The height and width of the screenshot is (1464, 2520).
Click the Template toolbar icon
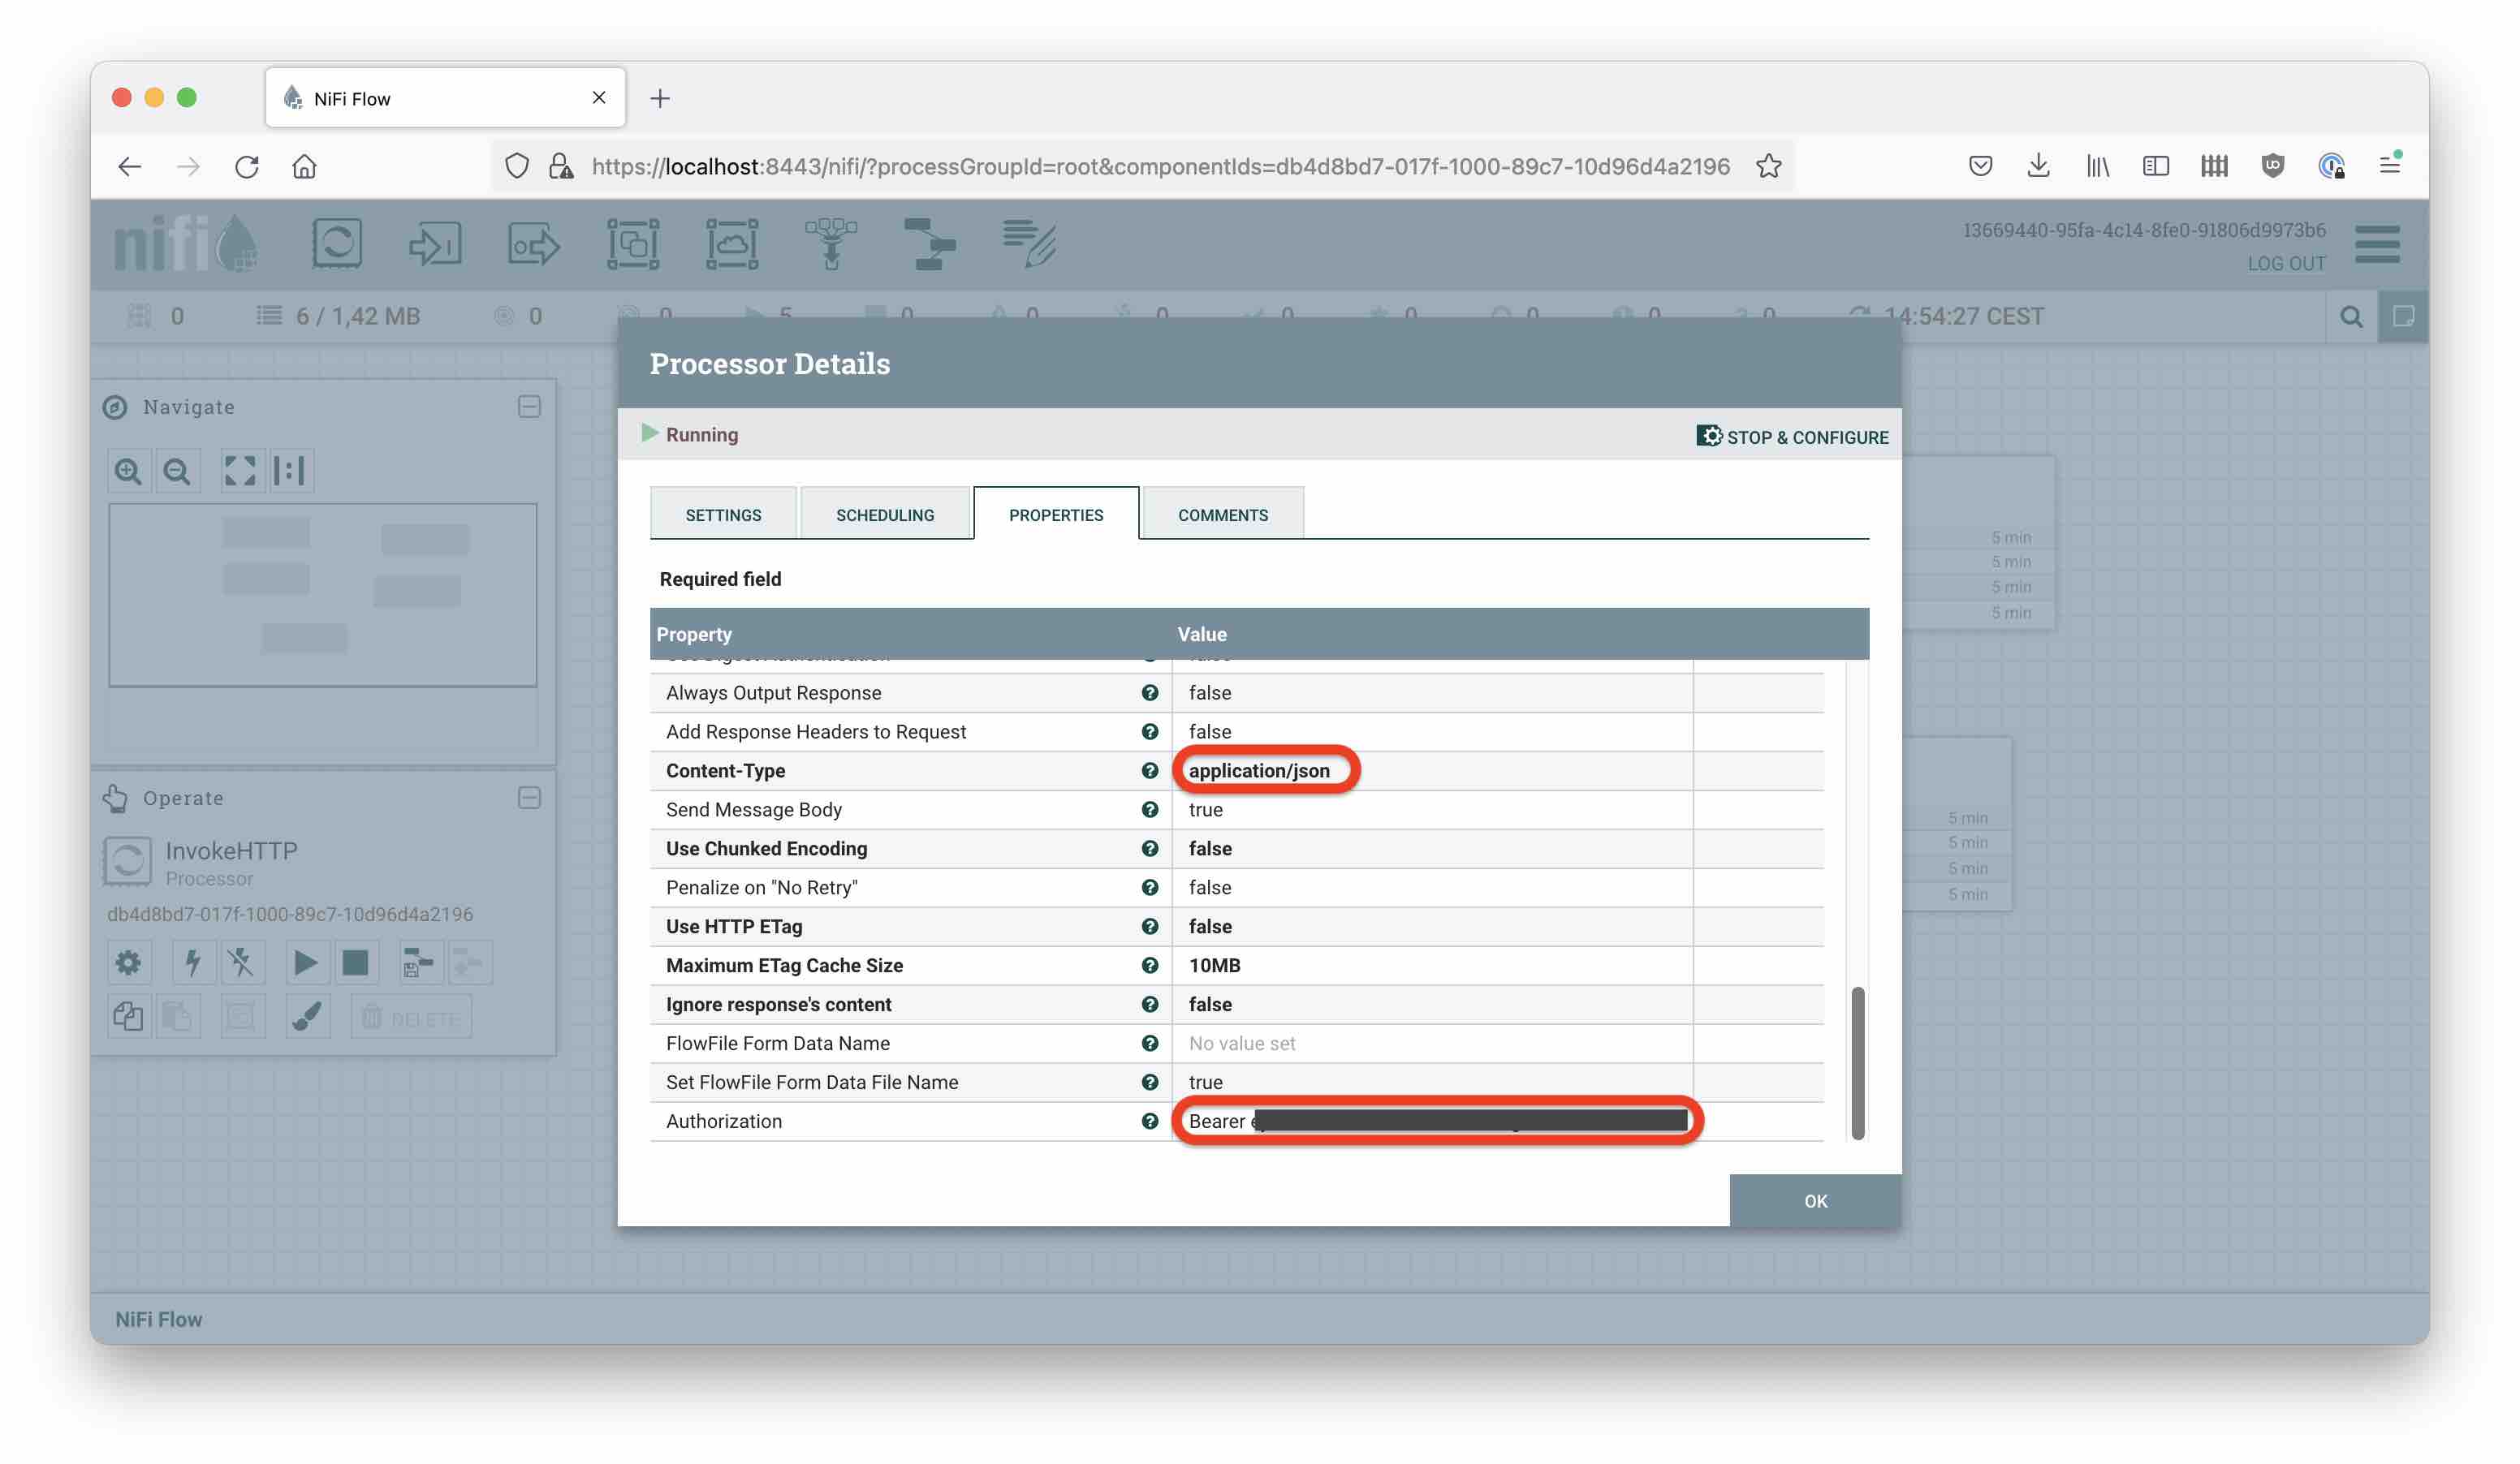[x=929, y=243]
